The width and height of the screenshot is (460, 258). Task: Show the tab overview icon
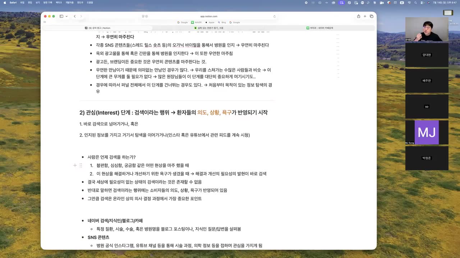pyautogui.click(x=372, y=16)
